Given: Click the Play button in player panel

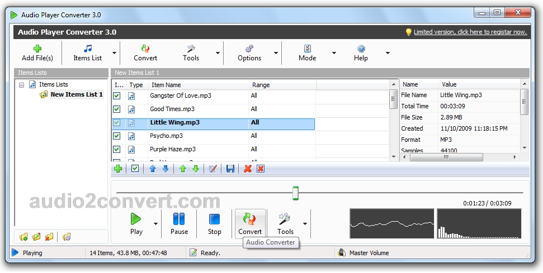Looking at the screenshot, I should pyautogui.click(x=136, y=223).
